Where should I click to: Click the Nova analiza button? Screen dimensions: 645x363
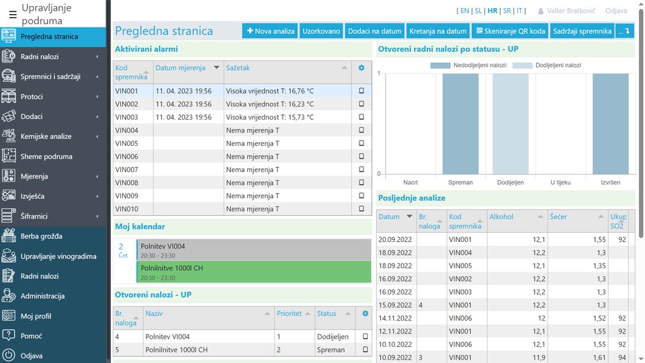pos(270,31)
